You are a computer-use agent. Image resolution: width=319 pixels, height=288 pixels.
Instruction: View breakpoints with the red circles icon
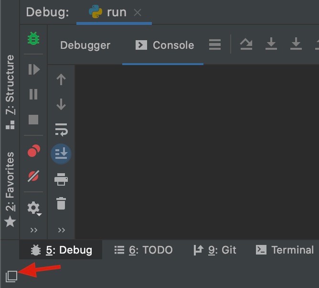point(33,151)
